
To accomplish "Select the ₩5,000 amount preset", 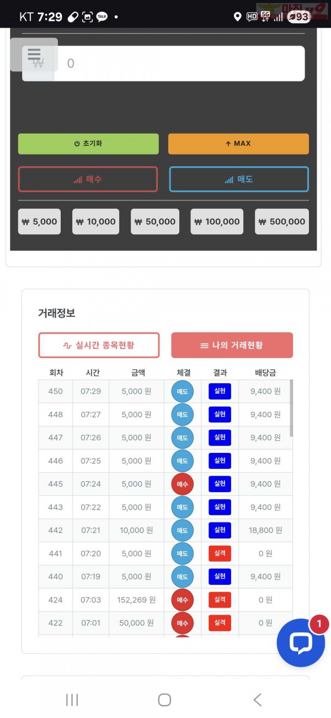I will 39,221.
